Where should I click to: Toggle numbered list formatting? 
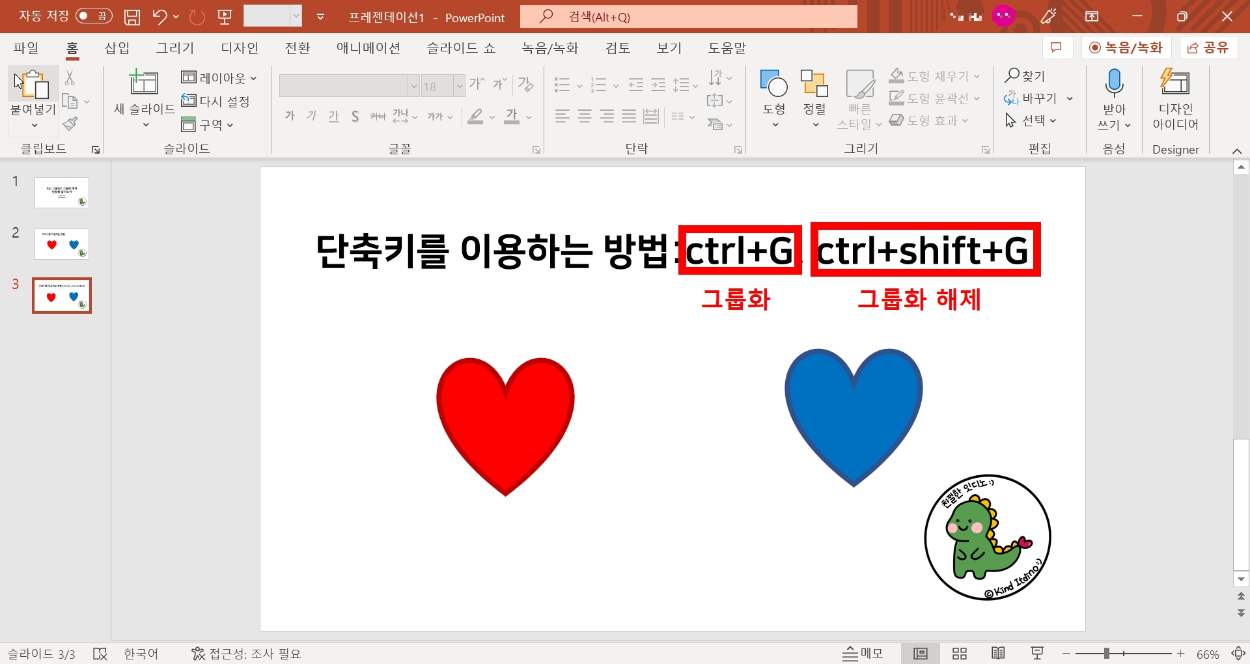[x=599, y=85]
